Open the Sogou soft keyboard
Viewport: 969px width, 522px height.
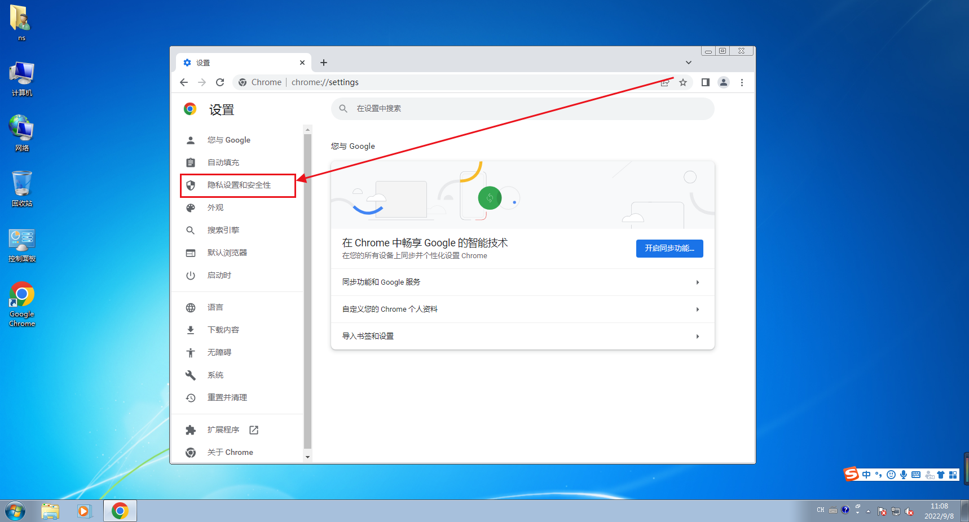pos(916,475)
